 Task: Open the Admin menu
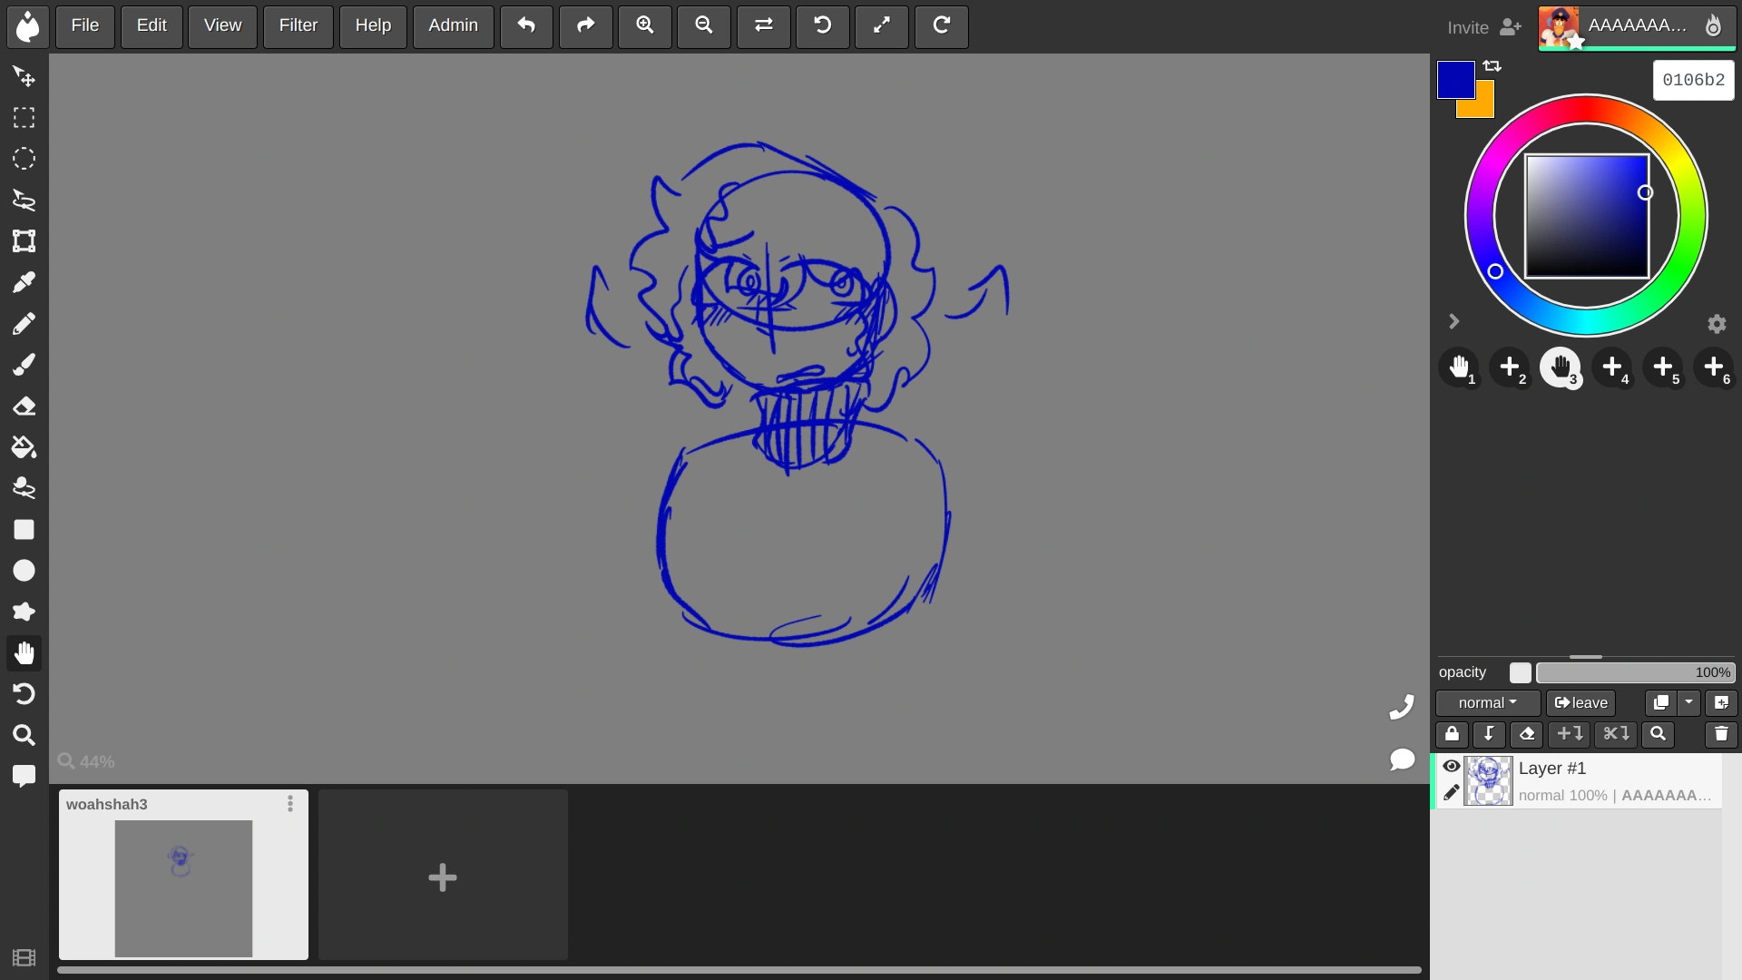453,25
